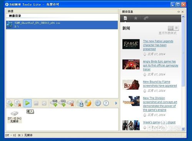Image resolution: width=192 pixels, height=141 pixels.
Task: Close the 媒体信息 media info panel
Action: click(183, 12)
